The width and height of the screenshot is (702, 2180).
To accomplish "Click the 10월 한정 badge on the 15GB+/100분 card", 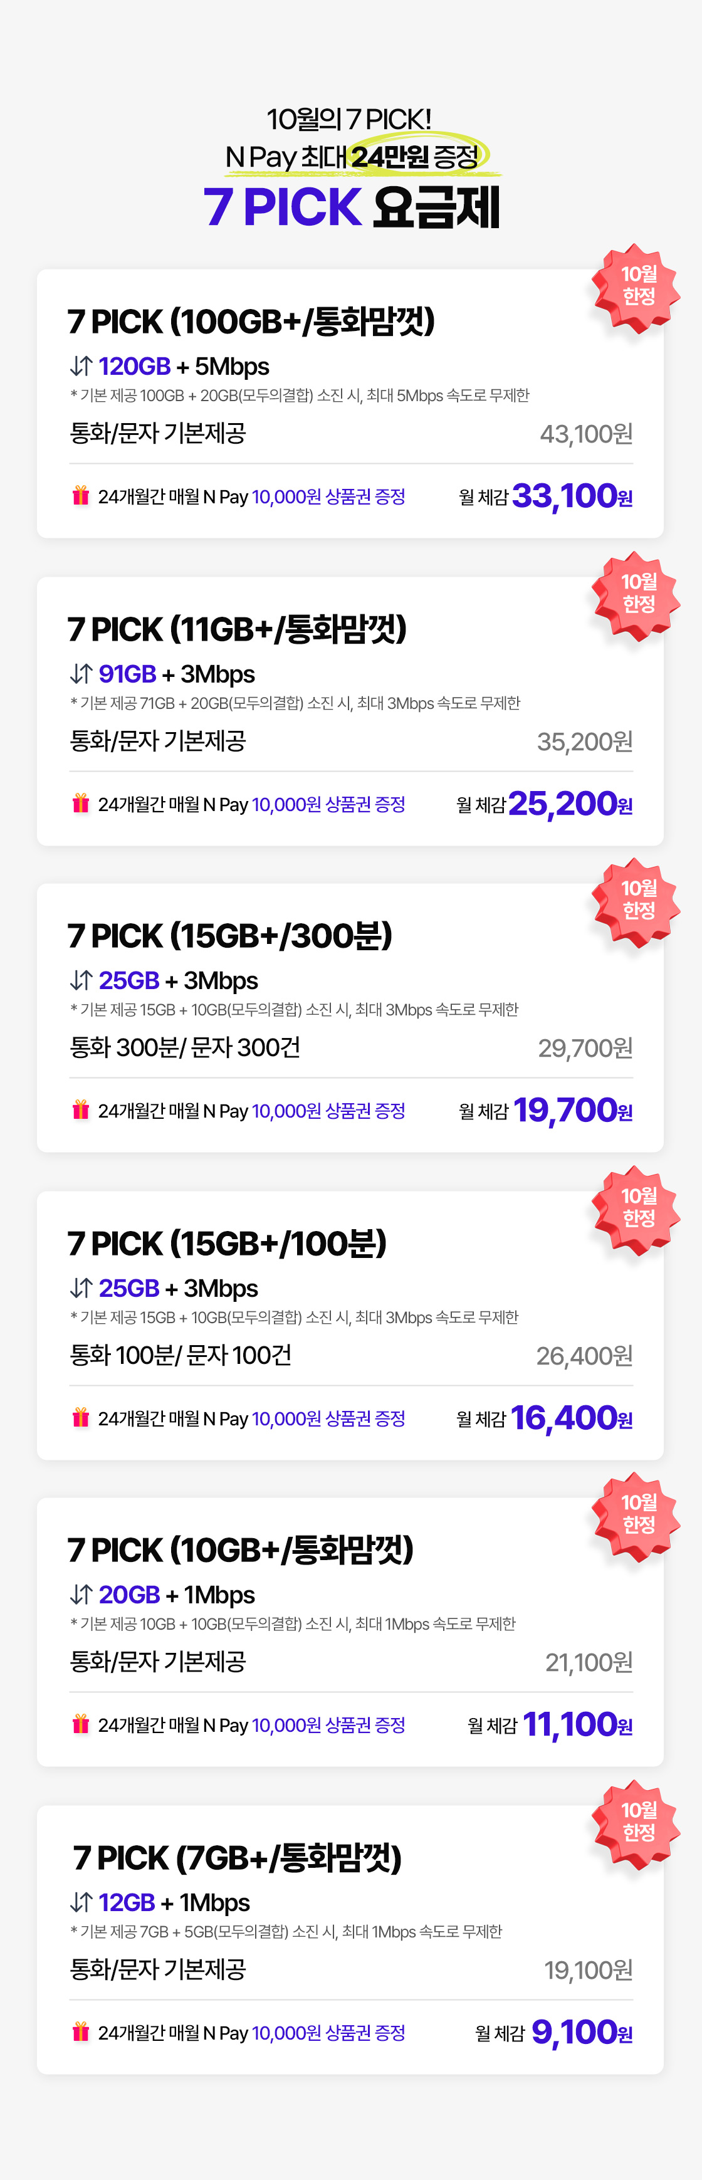I will click(x=637, y=1208).
